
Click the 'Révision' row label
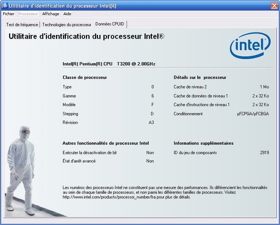(70, 123)
